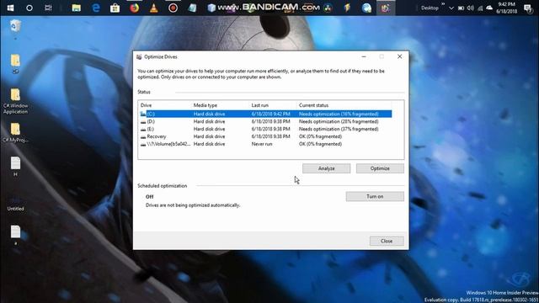This screenshot has height=303, width=539.
Task: Show hidden system tray icons
Action: (451, 8)
